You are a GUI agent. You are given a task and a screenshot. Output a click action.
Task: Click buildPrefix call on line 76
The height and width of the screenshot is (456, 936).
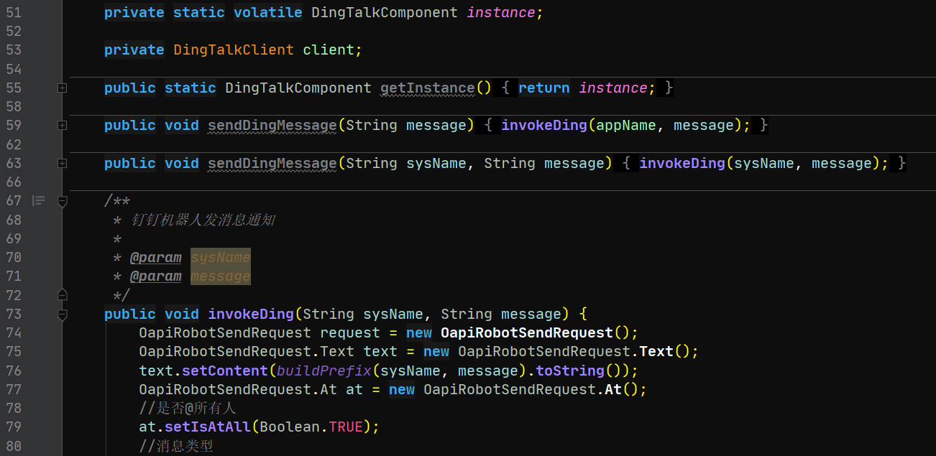point(324,371)
